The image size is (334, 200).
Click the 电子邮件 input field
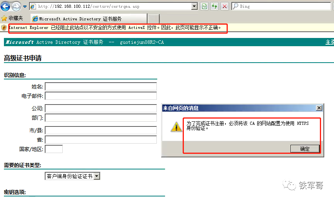[101, 96]
